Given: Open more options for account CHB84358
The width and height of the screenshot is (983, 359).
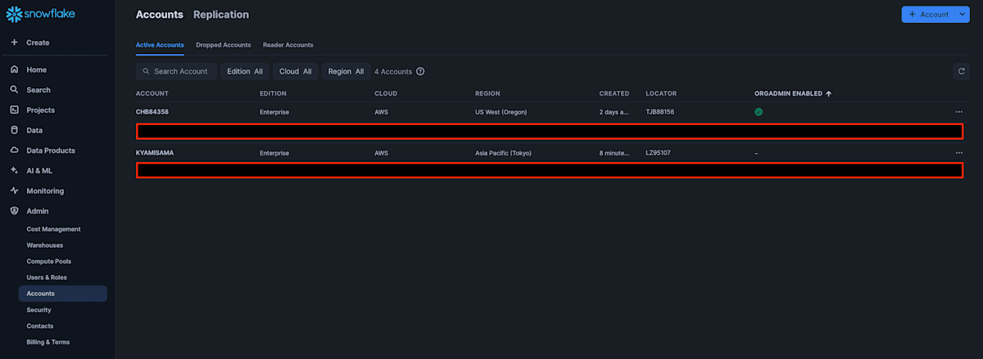Looking at the screenshot, I should tap(959, 112).
